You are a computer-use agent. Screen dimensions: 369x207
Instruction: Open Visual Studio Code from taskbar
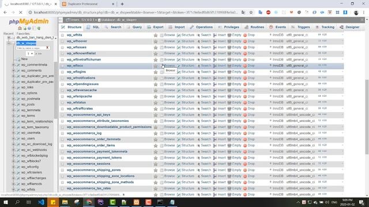[41, 202]
